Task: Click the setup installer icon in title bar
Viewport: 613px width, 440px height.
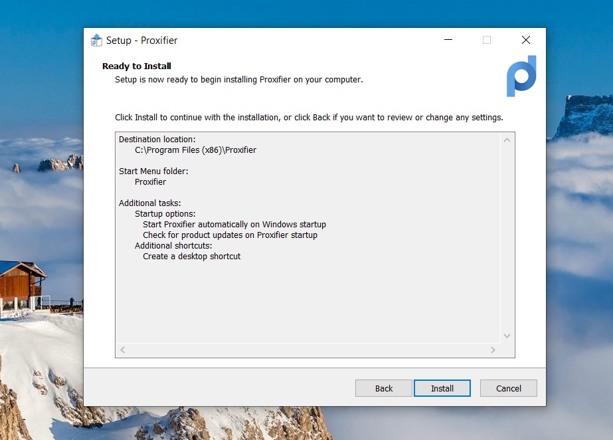Action: 96,41
